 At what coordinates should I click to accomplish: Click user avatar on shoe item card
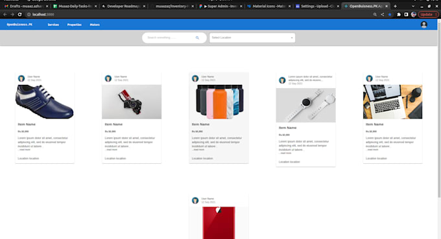tap(21, 78)
